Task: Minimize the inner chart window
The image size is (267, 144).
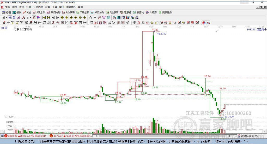Action: 258,7
